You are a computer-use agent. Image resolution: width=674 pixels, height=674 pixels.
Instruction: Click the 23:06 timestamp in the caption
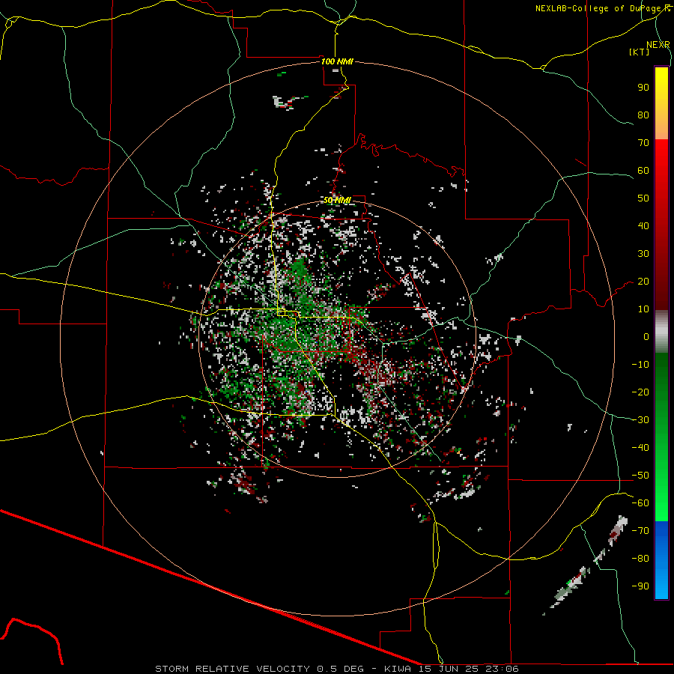(501, 669)
